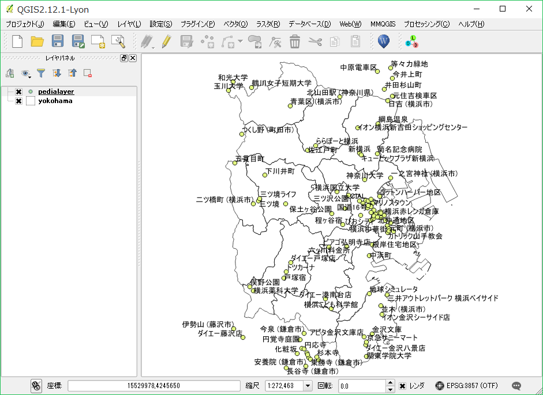The width and height of the screenshot is (543, 395).
Task: Click the Expand All layers icon
Action: [x=57, y=73]
